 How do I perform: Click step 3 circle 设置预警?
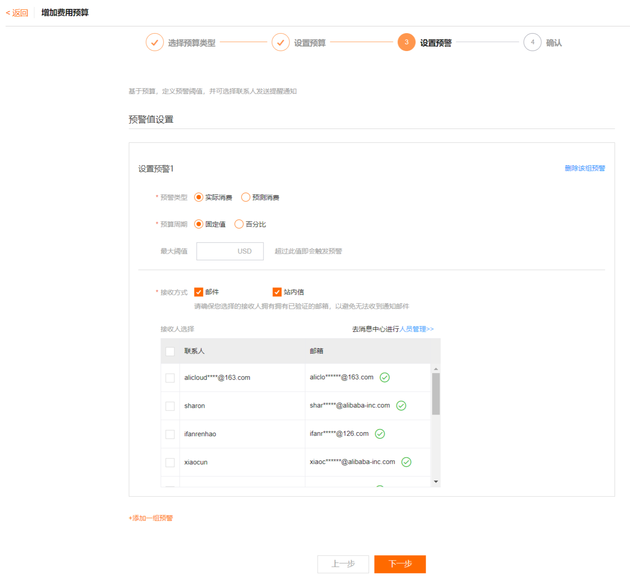(406, 43)
